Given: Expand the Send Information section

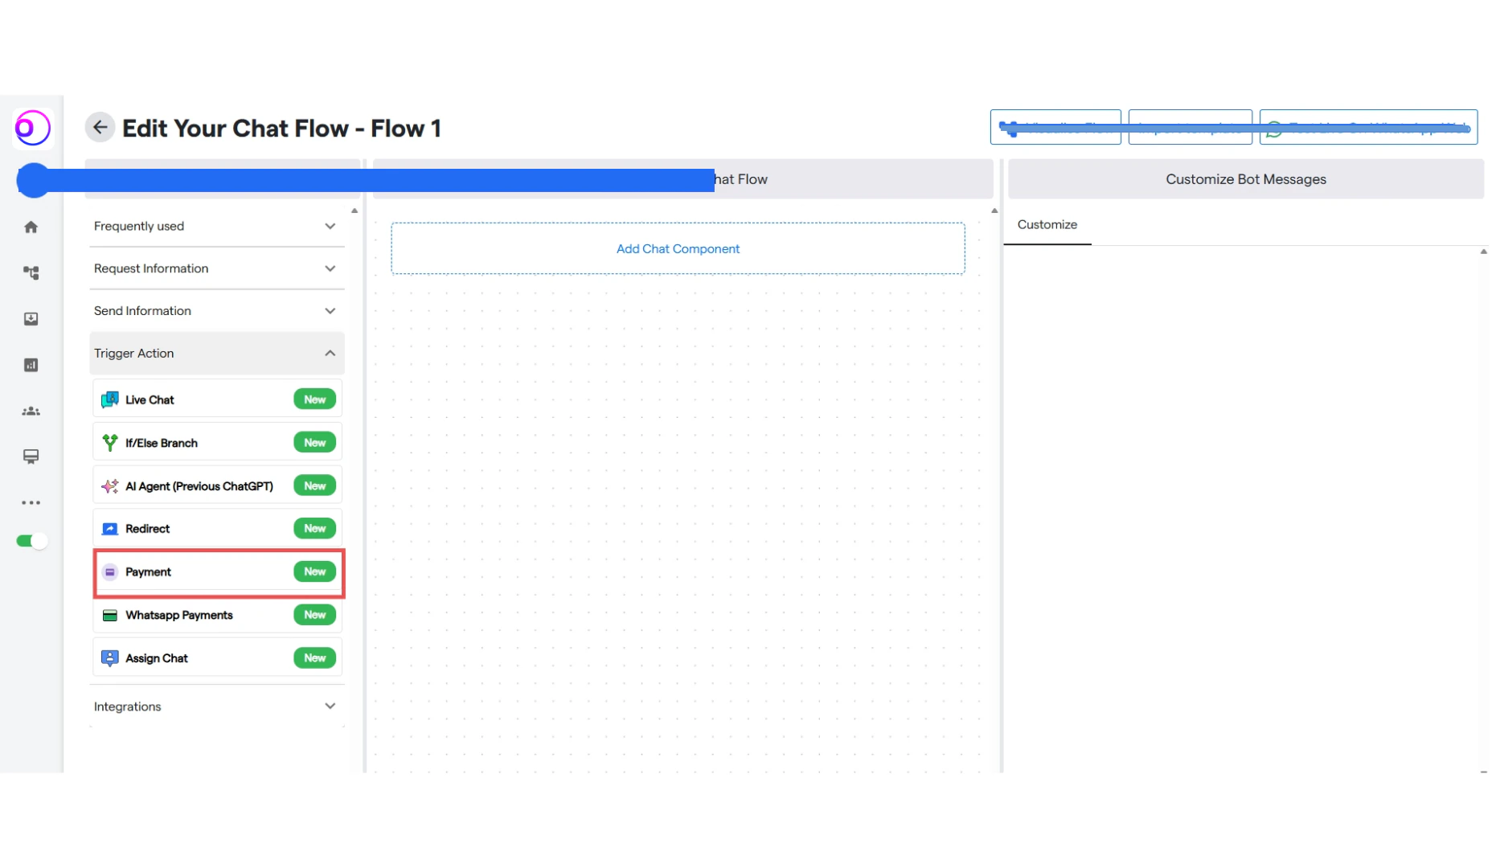Looking at the screenshot, I should coord(216,311).
